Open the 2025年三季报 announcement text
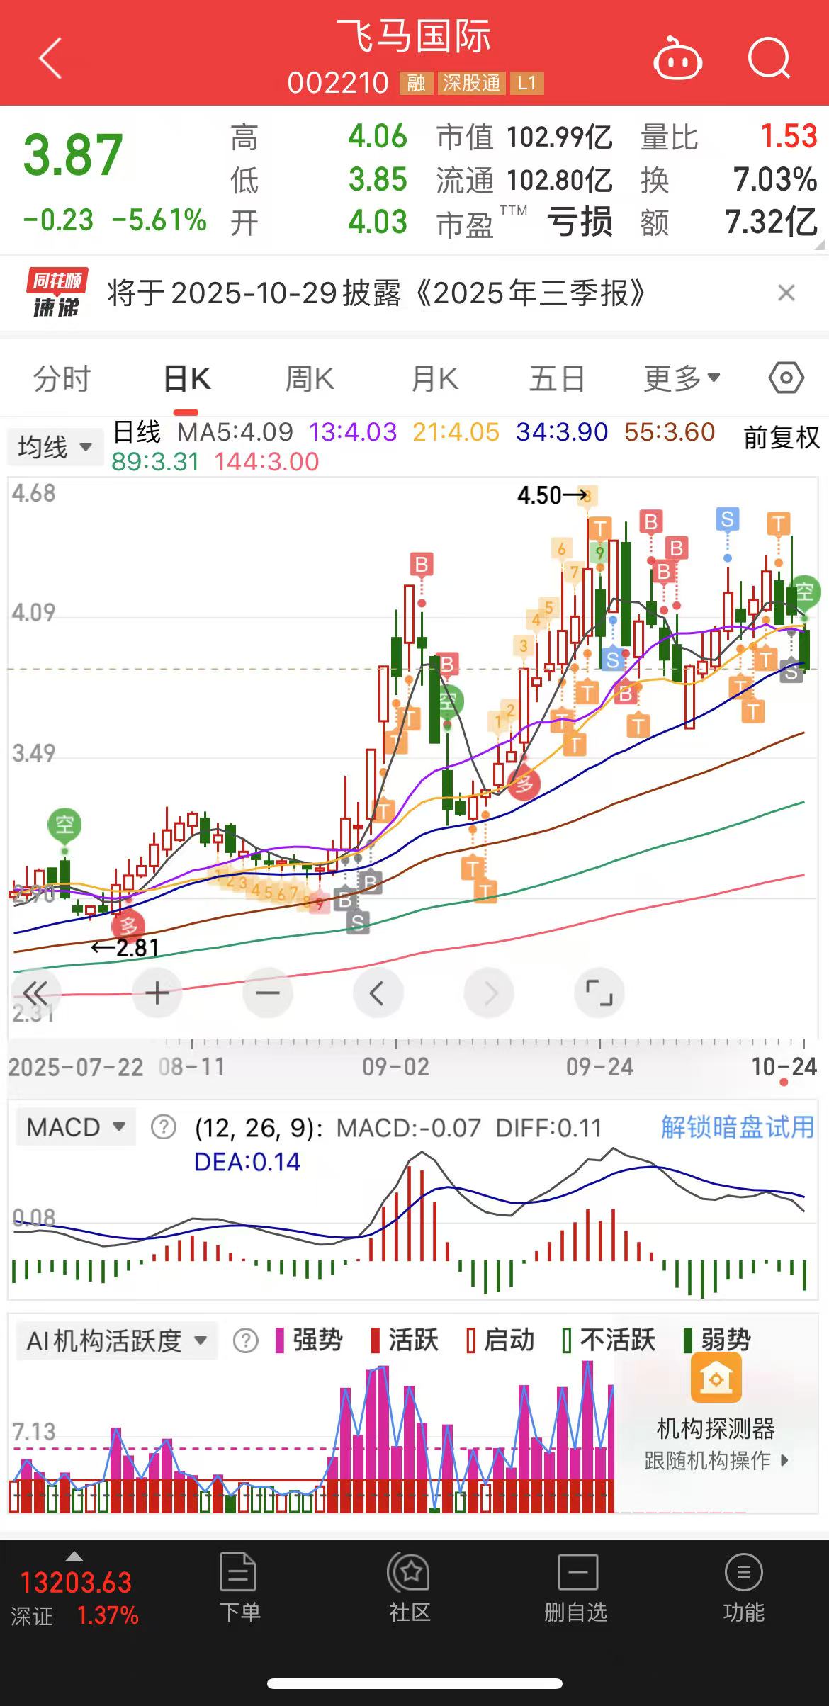Viewport: 829px width, 1706px height. [376, 293]
